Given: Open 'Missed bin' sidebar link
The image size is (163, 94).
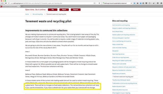Looking at the screenshot, I should (115, 51).
